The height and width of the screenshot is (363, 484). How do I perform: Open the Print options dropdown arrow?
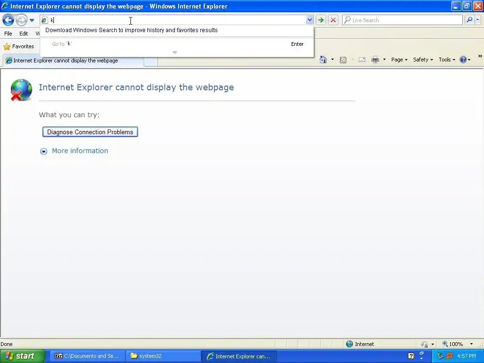click(x=384, y=59)
